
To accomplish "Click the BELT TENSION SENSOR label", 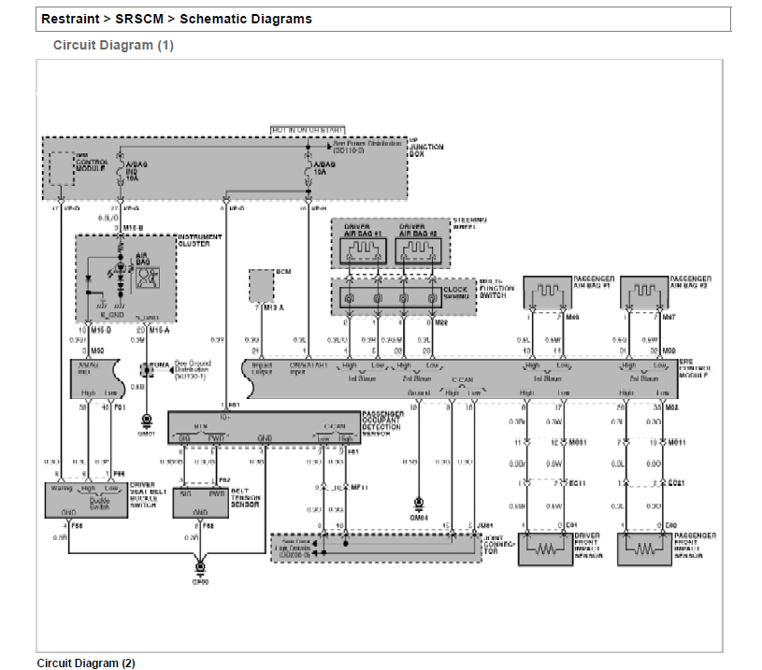I will [x=245, y=498].
